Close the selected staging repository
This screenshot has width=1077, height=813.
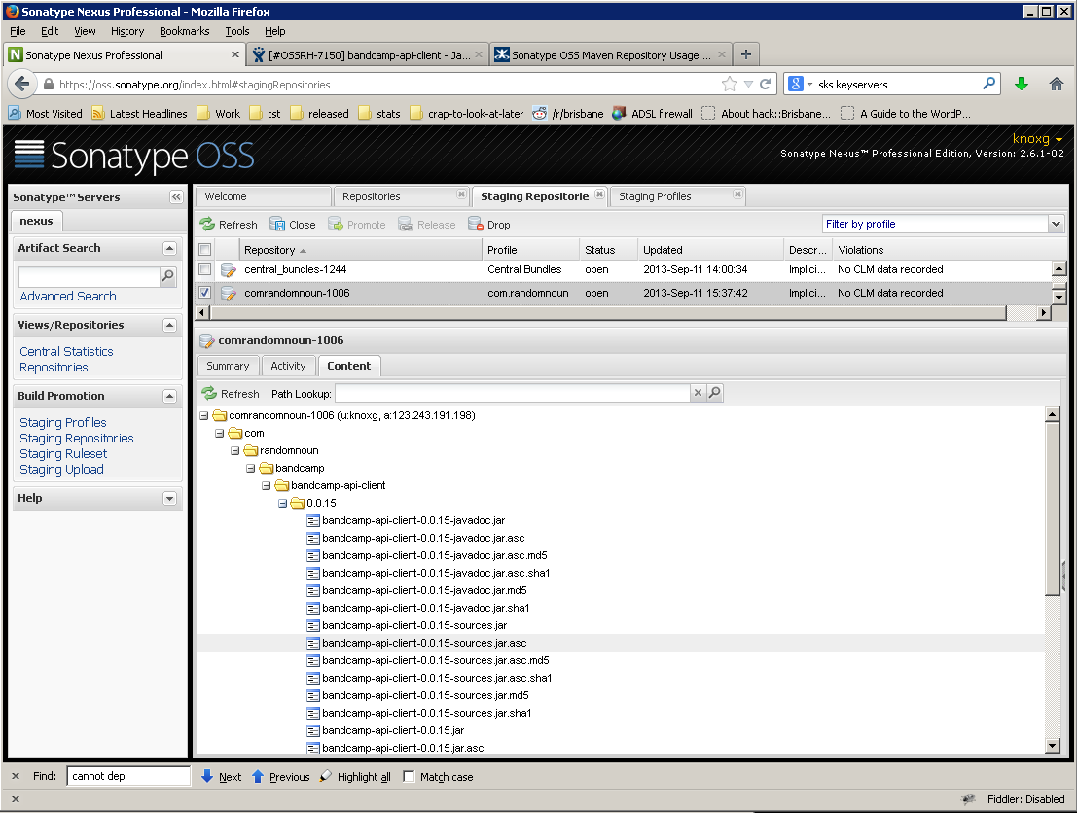[293, 225]
